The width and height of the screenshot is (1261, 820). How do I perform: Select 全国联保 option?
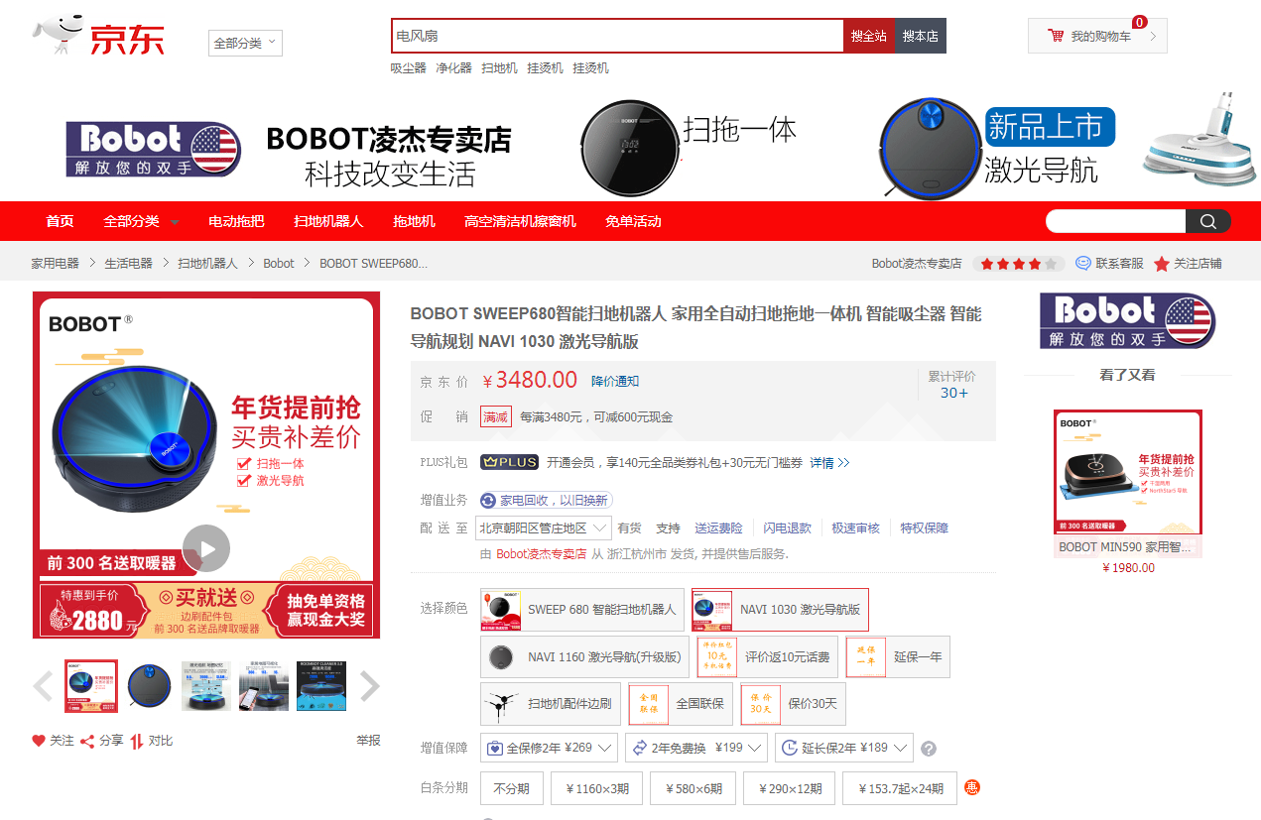pos(681,704)
